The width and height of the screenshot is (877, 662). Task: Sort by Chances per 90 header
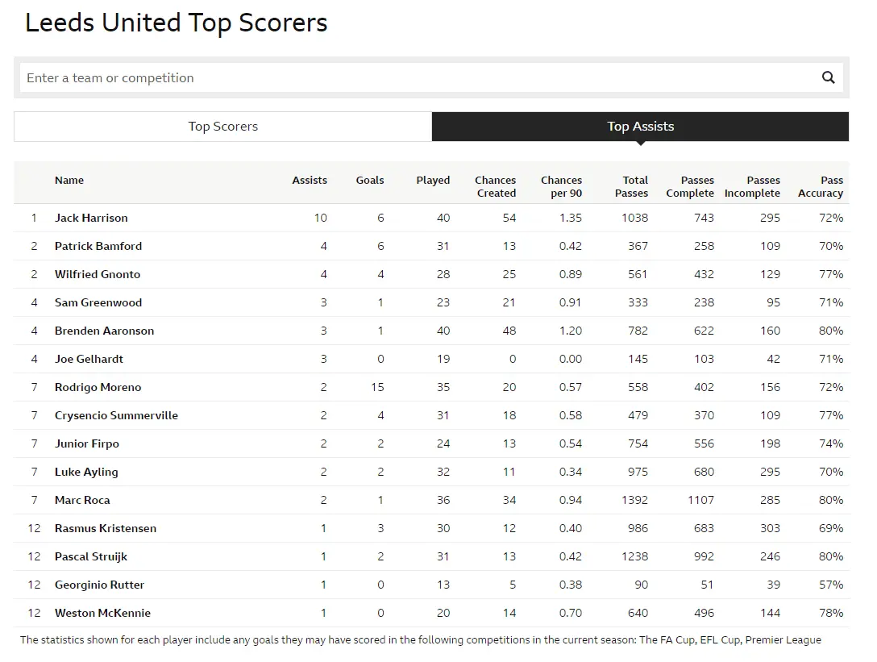[x=561, y=186]
